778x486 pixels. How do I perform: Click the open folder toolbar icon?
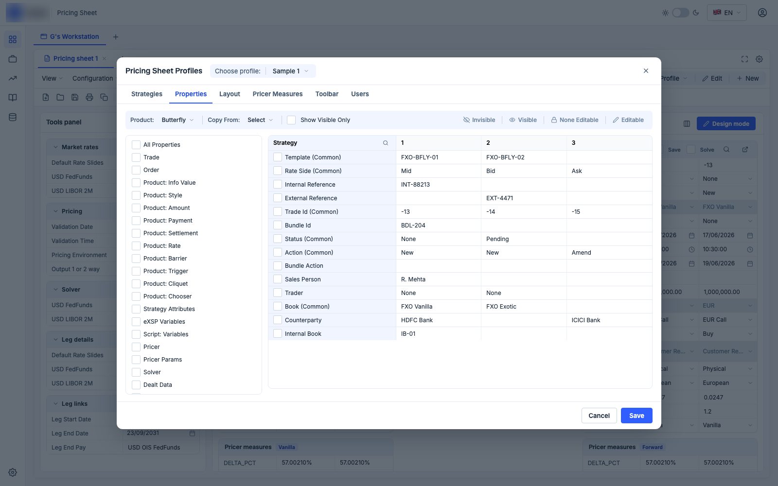coord(60,97)
